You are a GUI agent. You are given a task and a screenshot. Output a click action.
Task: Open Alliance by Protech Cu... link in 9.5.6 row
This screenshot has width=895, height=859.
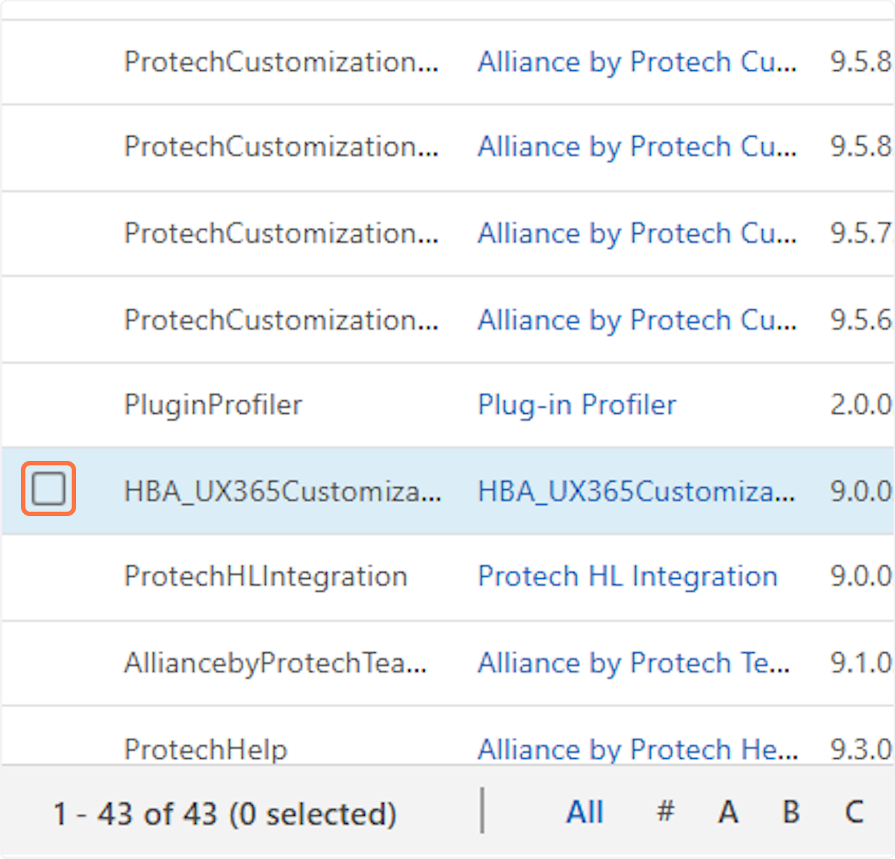[x=637, y=320]
